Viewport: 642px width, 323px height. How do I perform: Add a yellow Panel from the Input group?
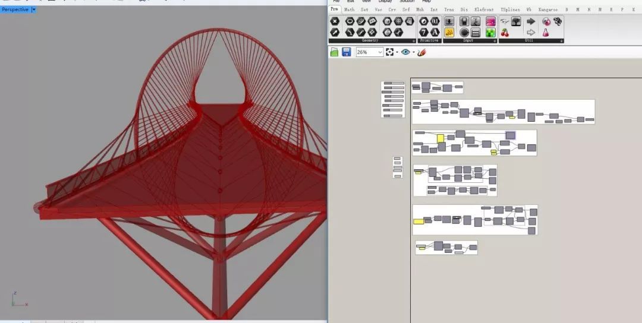pos(449,32)
